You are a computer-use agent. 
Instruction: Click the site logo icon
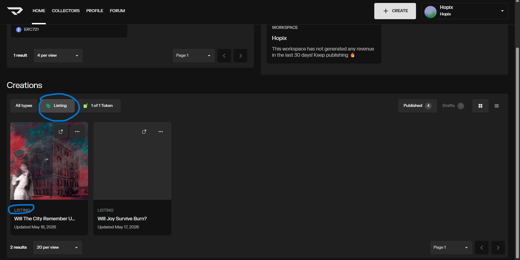click(15, 11)
